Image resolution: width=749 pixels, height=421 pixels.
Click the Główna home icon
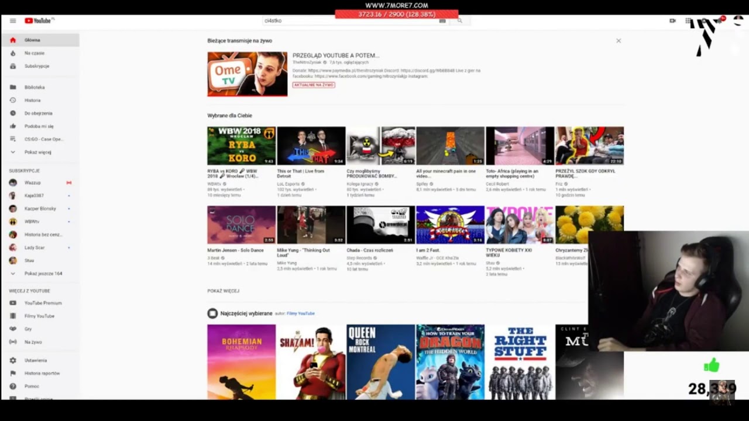tap(13, 40)
